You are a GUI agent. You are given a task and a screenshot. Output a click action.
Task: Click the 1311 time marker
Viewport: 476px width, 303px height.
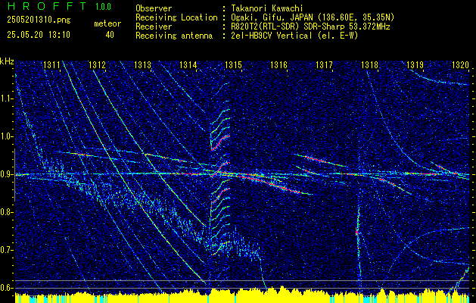[x=51, y=65]
